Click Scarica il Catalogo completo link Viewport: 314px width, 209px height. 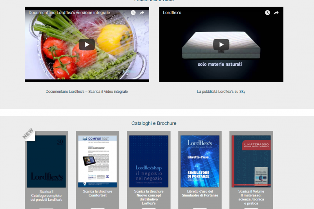(x=46, y=195)
